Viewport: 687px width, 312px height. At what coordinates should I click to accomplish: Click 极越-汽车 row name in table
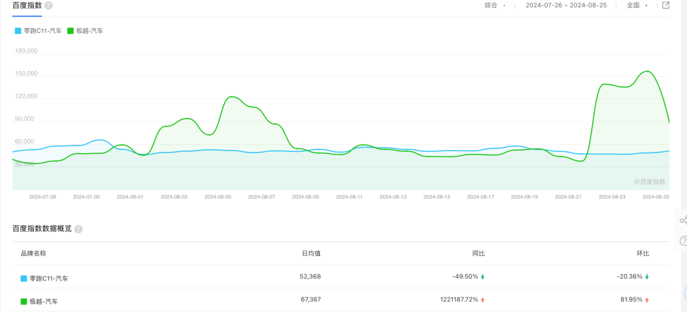43,301
